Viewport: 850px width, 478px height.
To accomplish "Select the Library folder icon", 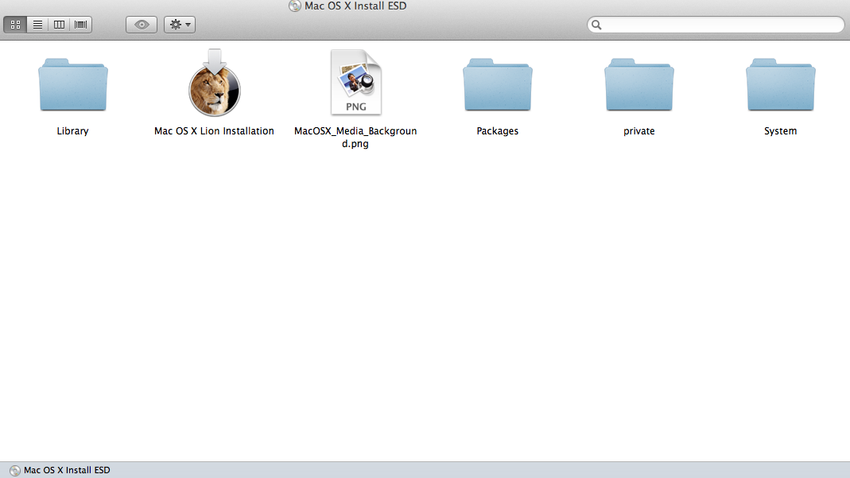I will pos(72,84).
